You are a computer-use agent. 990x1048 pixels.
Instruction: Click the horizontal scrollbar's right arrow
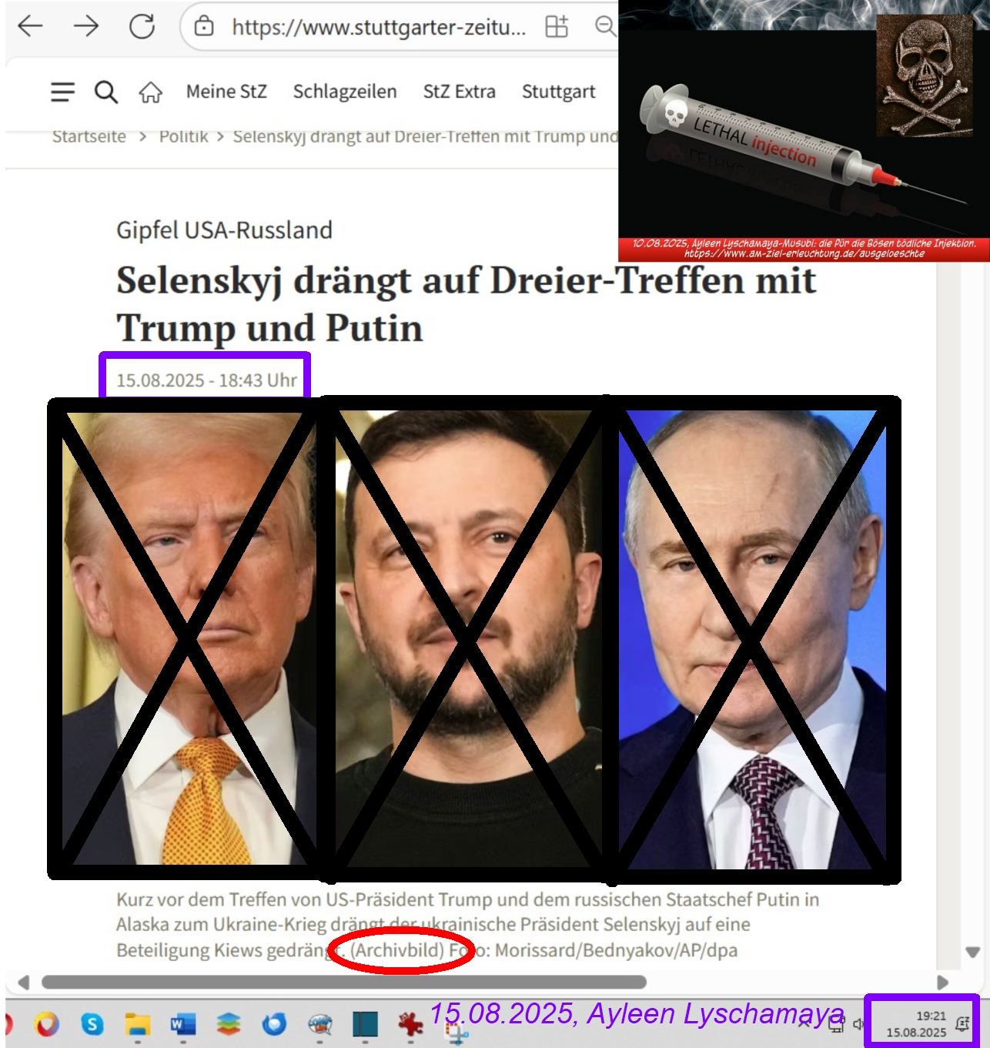(x=942, y=983)
